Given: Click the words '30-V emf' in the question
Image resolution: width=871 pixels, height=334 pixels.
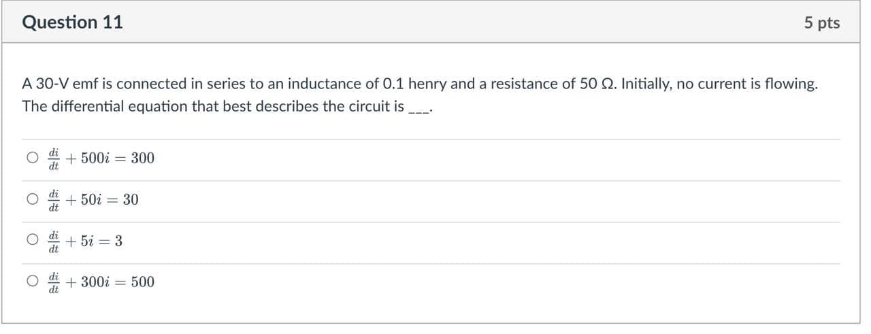Looking at the screenshot, I should click(x=65, y=84).
